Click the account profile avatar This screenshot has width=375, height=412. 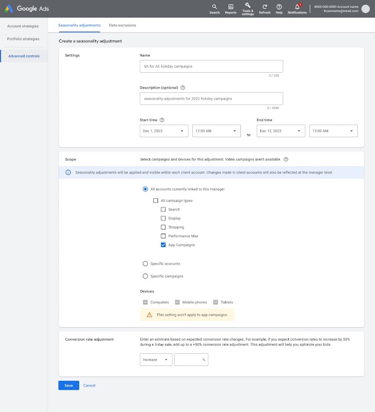367,8
